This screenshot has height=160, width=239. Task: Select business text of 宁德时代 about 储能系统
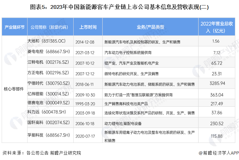150,84
